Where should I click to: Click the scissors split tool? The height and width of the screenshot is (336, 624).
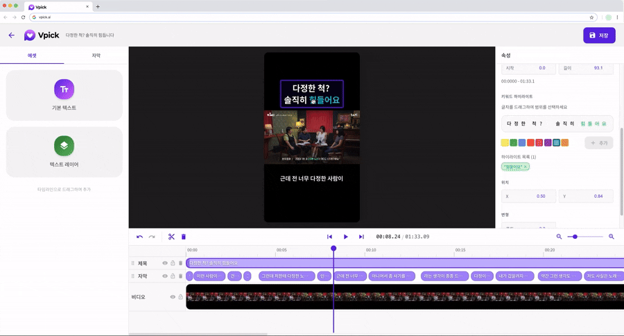(171, 237)
